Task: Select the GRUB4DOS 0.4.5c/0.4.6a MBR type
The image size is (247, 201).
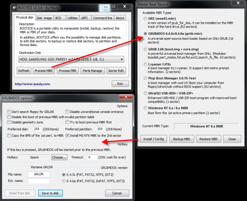Action: [145, 33]
